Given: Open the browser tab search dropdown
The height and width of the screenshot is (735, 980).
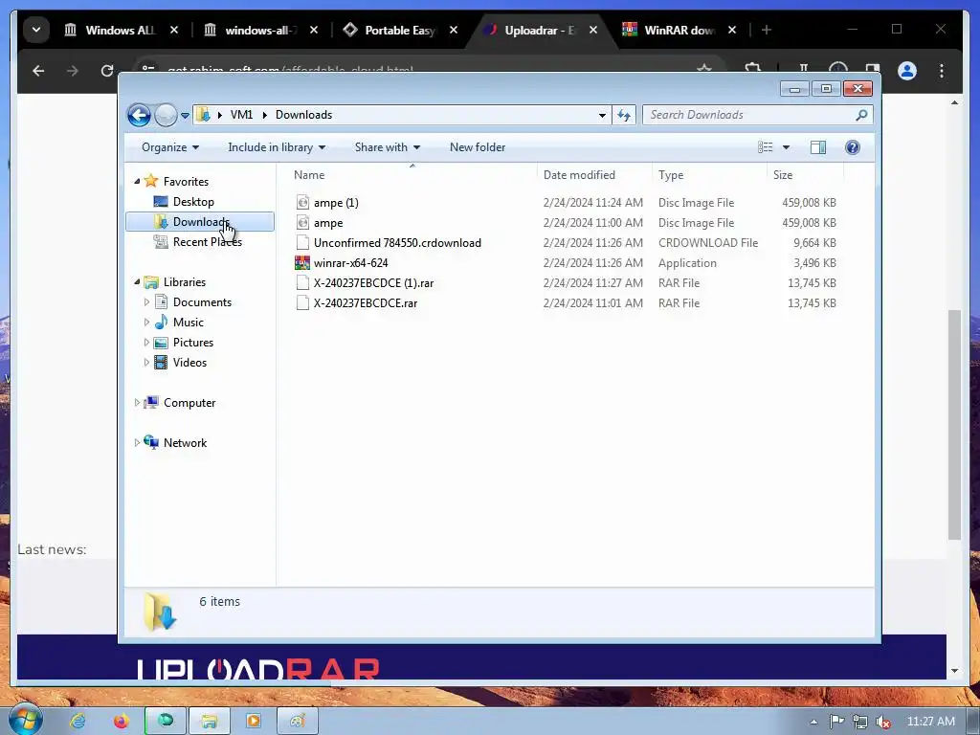Looking at the screenshot, I should tap(36, 30).
